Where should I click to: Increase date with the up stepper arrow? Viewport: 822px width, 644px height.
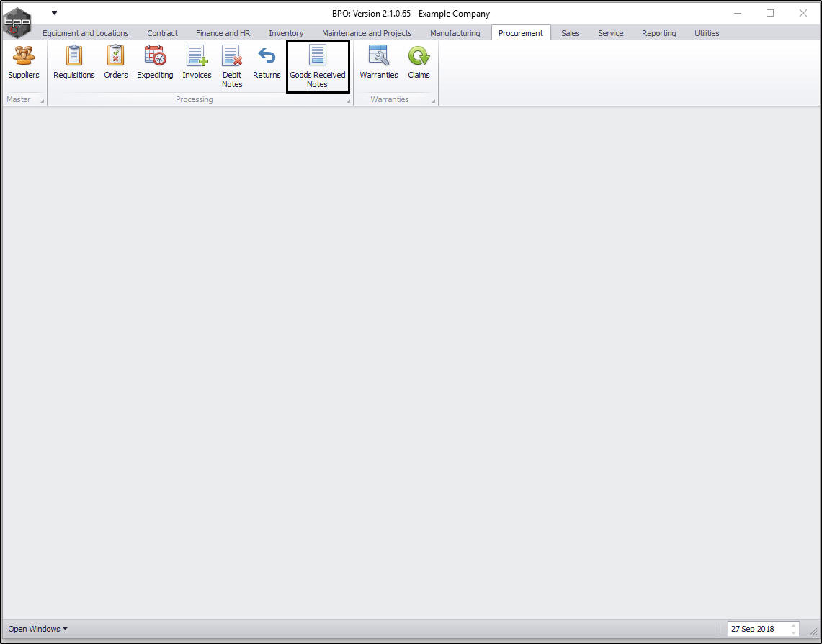click(794, 626)
